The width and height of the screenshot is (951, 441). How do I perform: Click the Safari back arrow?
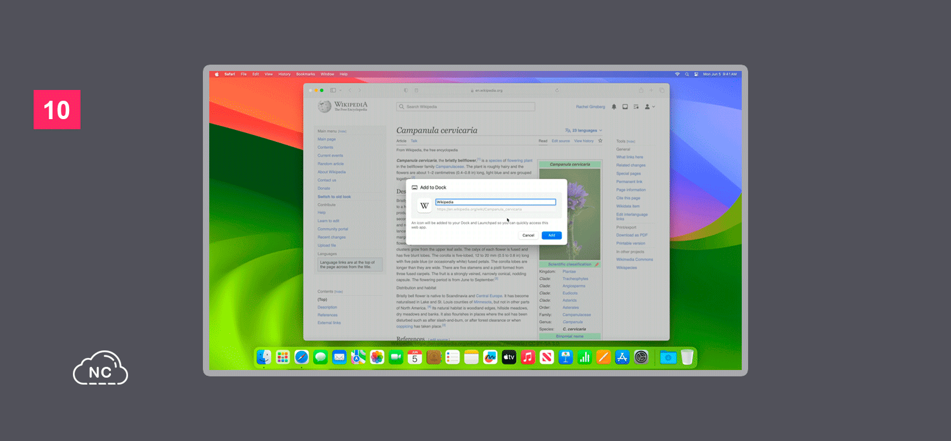350,91
